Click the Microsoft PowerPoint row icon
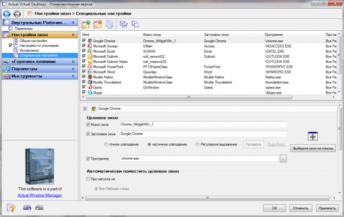 [90, 67]
